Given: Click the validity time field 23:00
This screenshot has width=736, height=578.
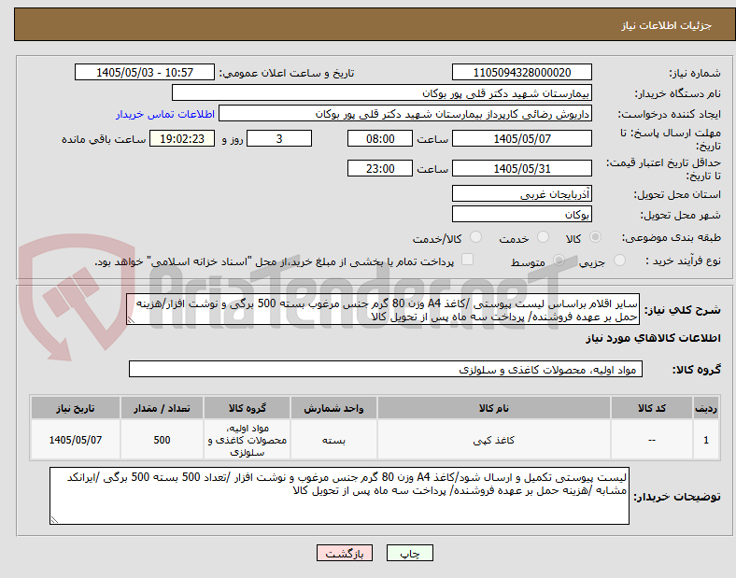Looking at the screenshot, I should click(380, 168).
